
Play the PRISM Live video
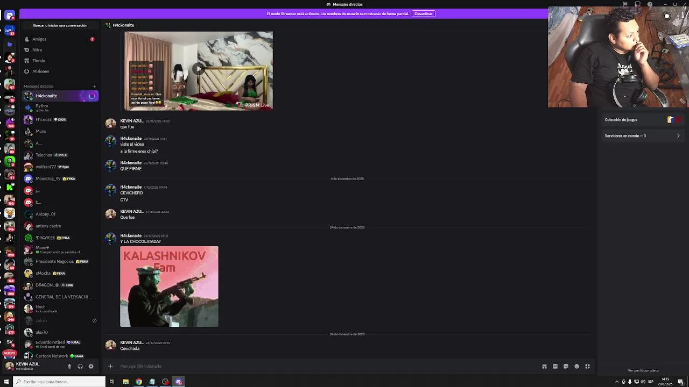[199, 69]
